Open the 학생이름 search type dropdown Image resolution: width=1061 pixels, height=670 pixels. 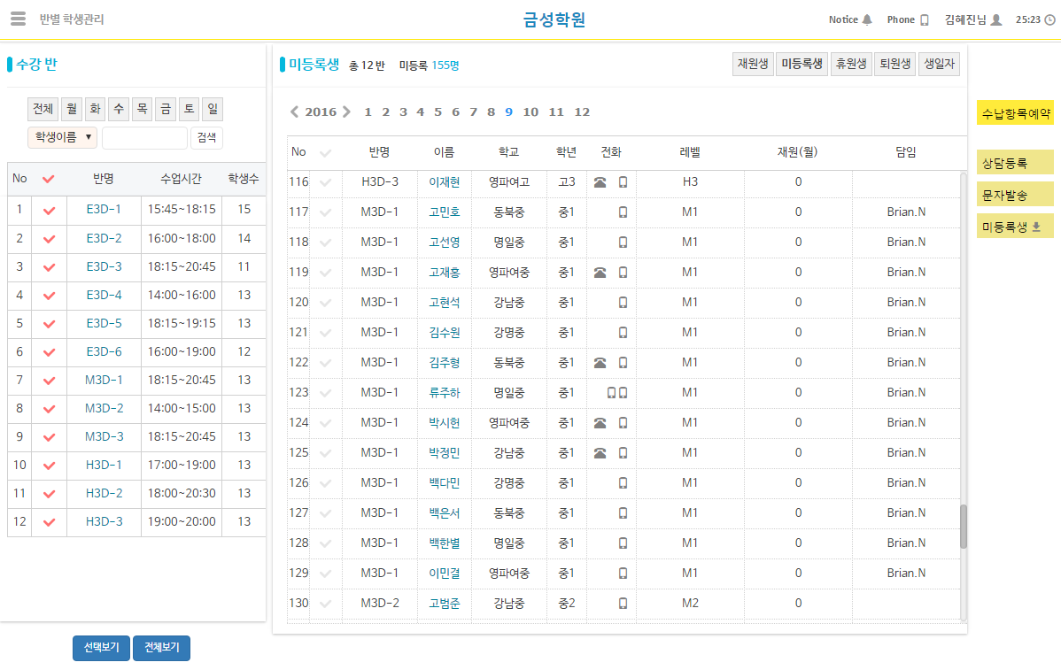[62, 137]
